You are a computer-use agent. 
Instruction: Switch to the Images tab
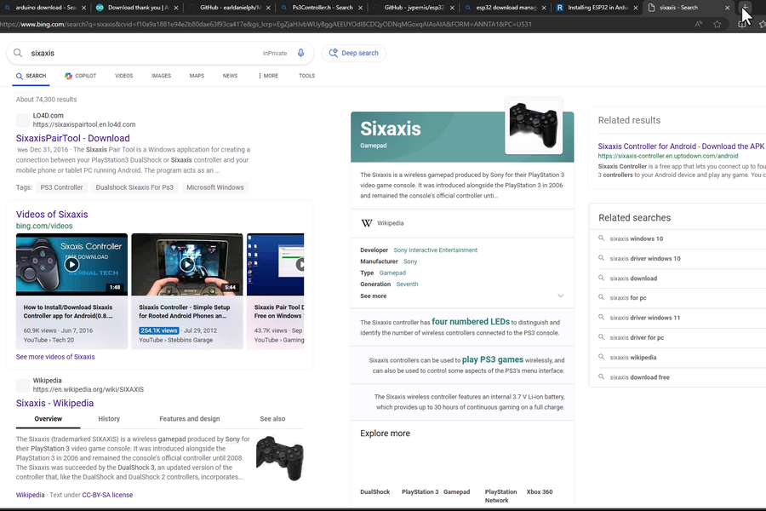161,76
